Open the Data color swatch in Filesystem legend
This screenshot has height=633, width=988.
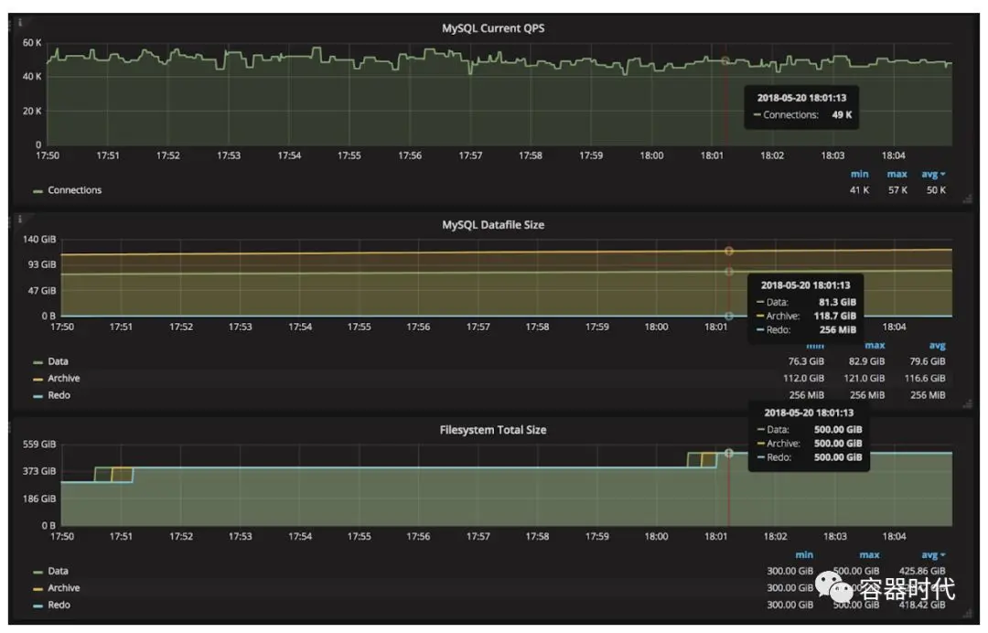click(38, 572)
